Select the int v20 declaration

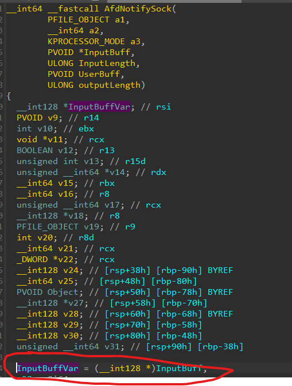pos(37,237)
